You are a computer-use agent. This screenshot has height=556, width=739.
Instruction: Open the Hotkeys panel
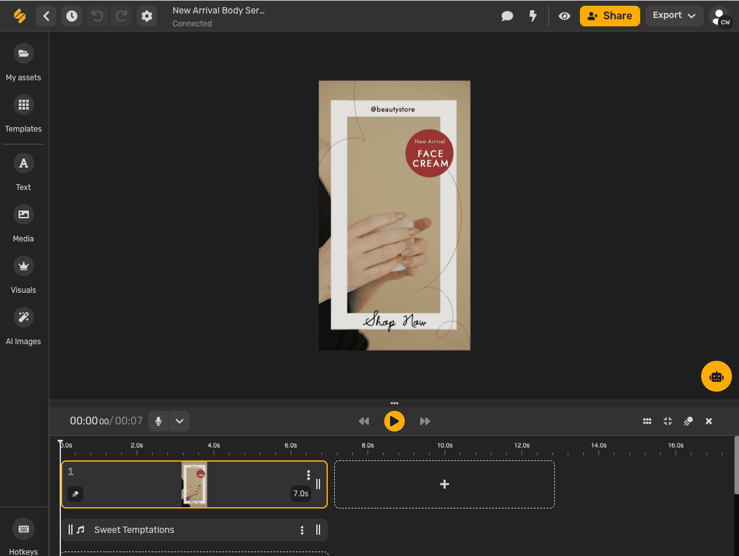click(x=23, y=529)
